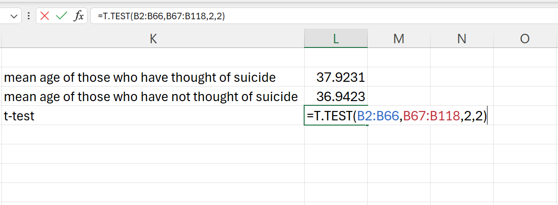Click the three-dot formula bar handle
The image size is (558, 205).
tap(28, 16)
